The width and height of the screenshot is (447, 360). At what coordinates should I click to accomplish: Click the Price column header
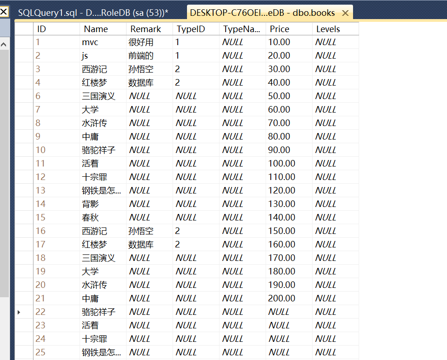pyautogui.click(x=289, y=29)
